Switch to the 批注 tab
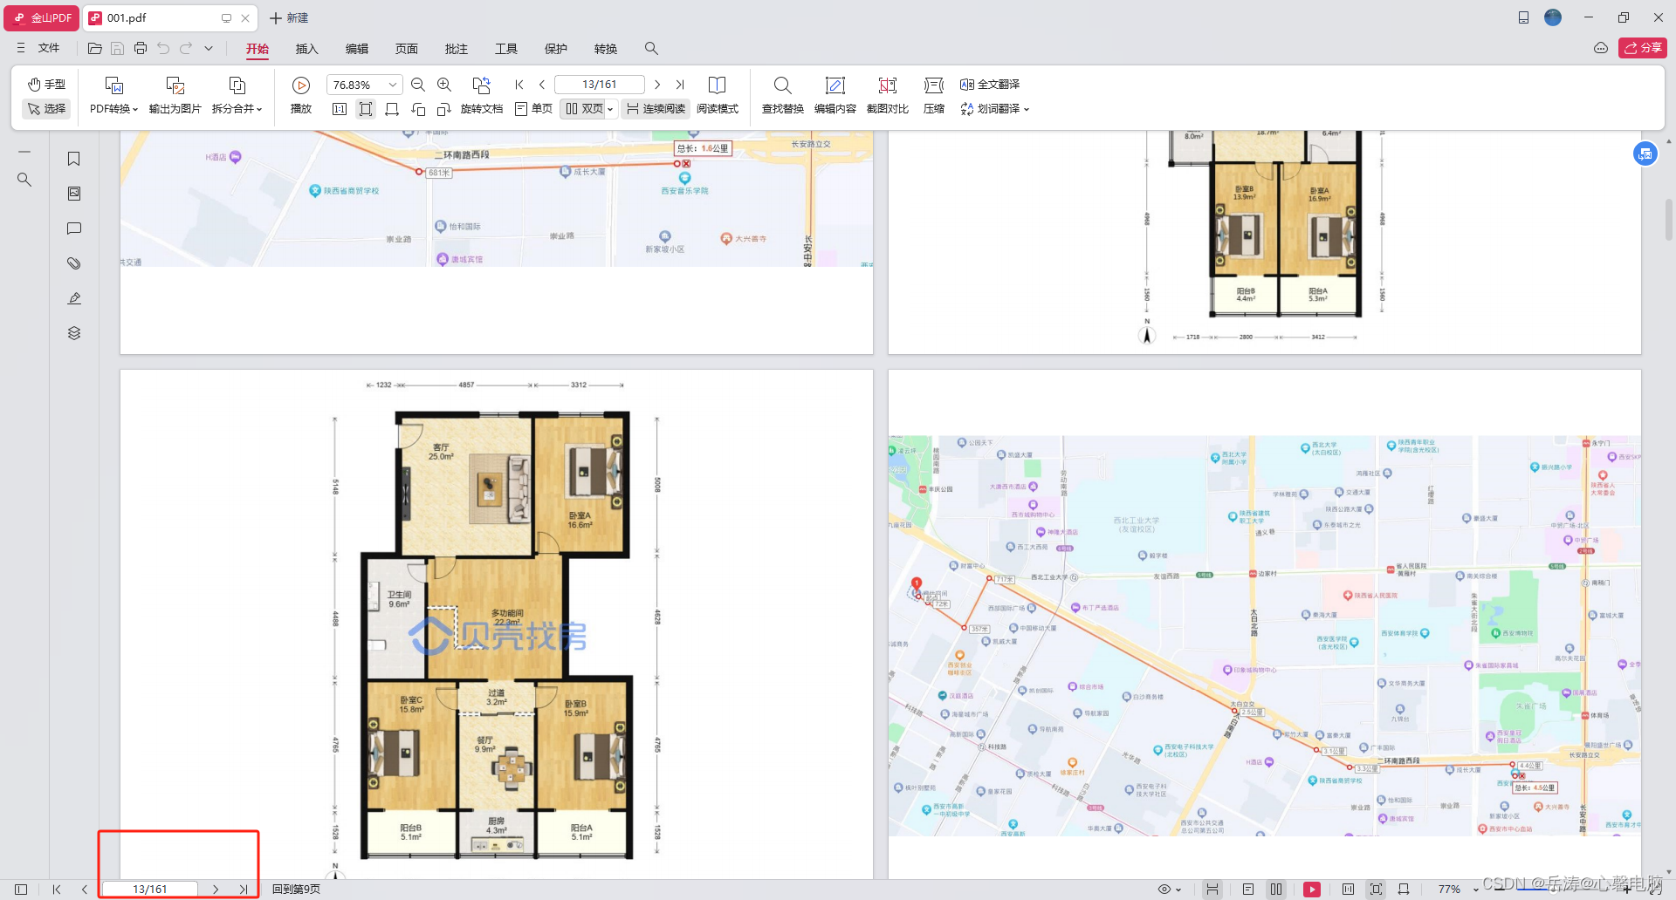 tap(457, 49)
